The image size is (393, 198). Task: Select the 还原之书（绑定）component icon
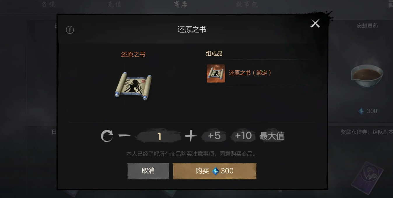(x=216, y=73)
